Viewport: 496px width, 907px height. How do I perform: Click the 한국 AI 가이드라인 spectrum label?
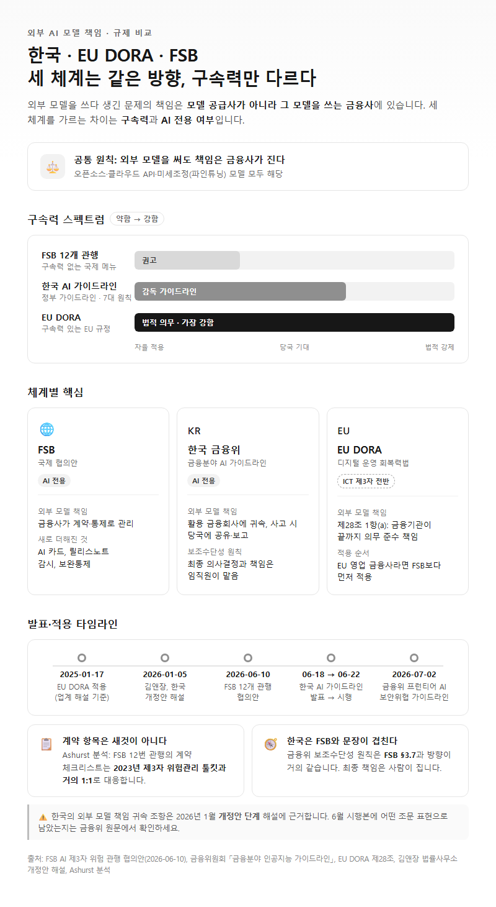79,286
